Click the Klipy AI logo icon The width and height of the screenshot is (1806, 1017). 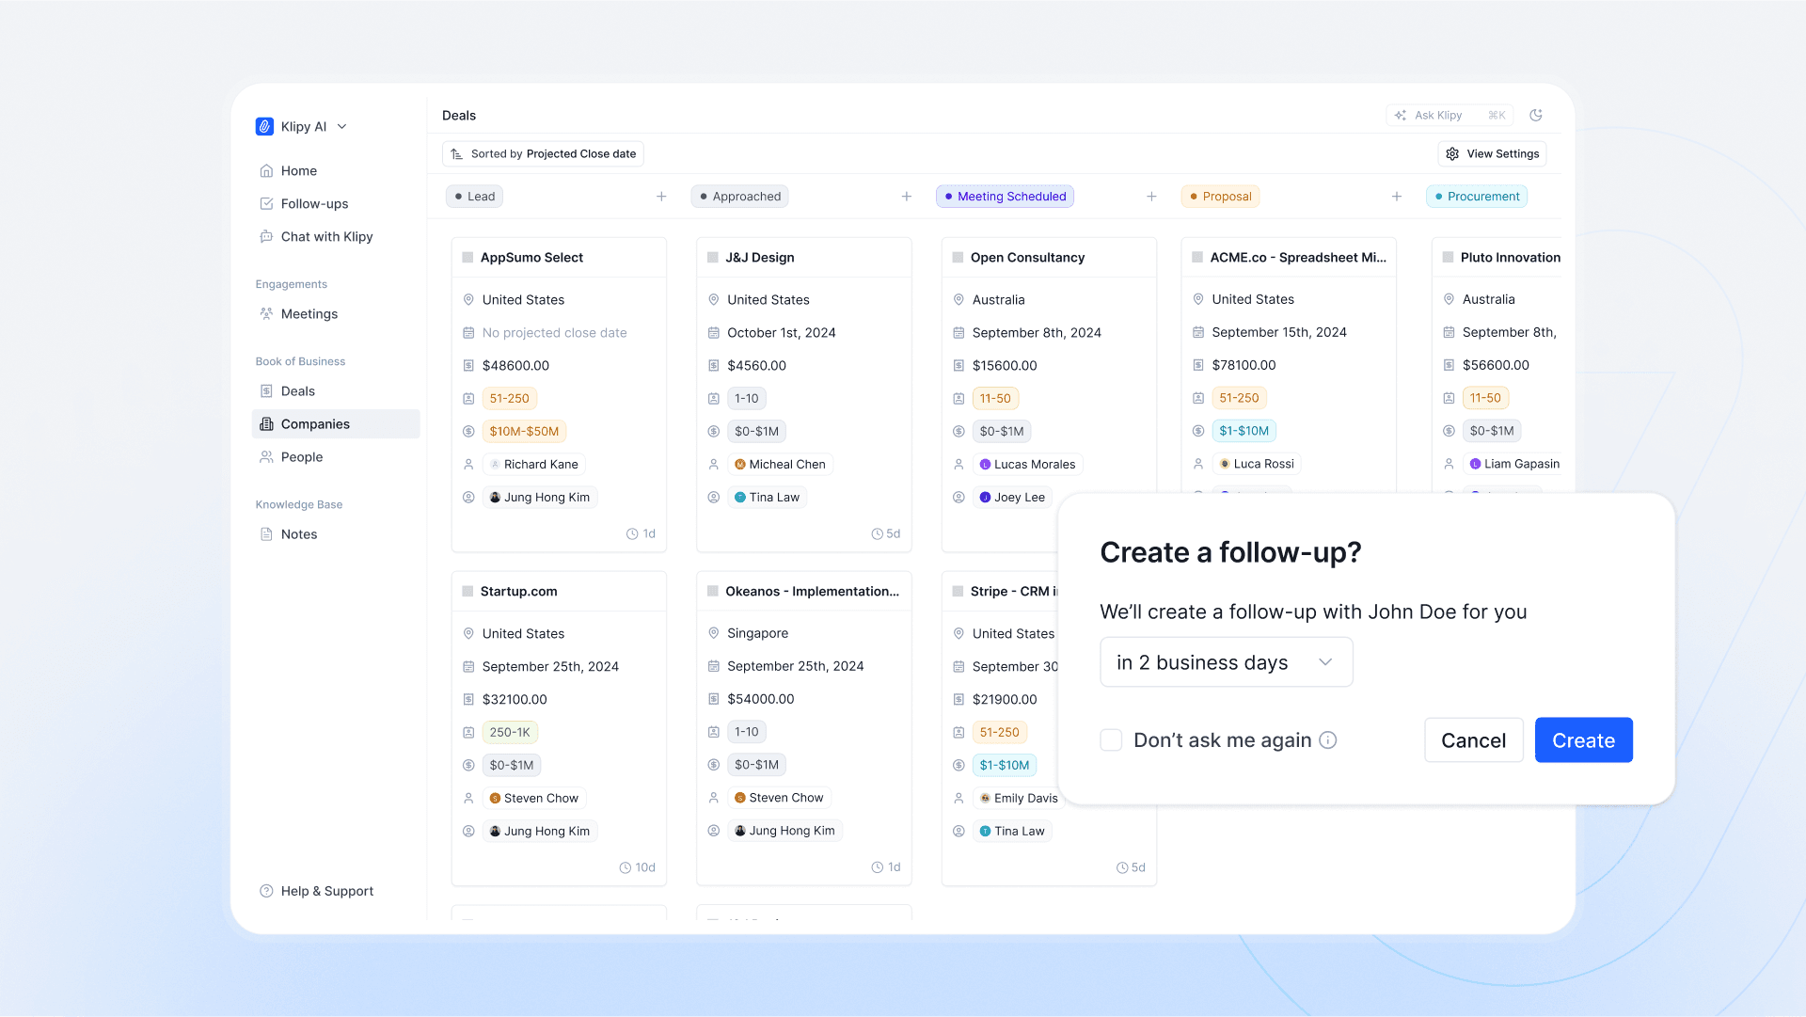click(x=264, y=127)
